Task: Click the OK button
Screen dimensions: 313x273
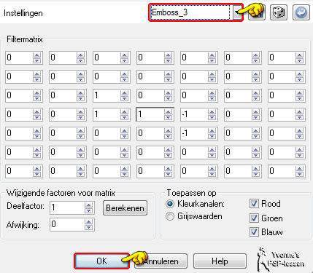Action: (x=101, y=261)
